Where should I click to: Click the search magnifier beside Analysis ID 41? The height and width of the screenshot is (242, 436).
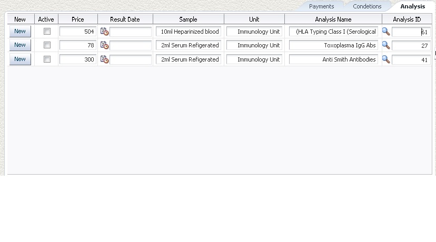click(x=386, y=59)
